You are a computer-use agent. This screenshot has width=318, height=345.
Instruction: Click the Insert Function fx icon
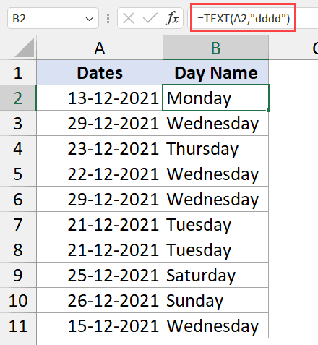[x=172, y=18]
